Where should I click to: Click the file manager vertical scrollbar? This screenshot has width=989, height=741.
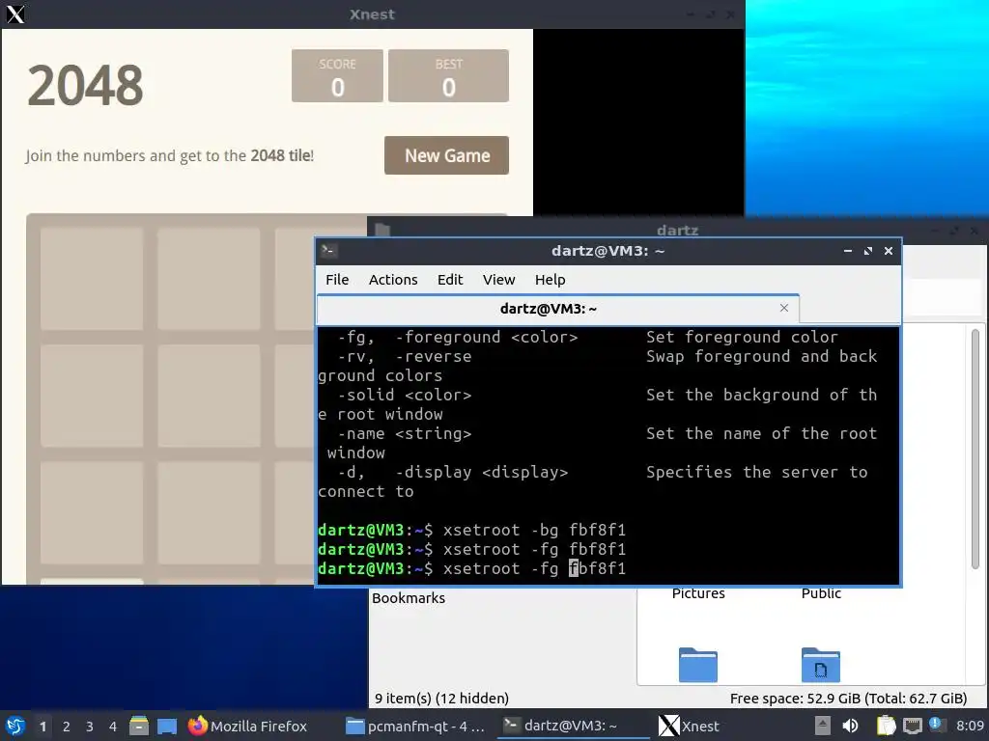click(x=975, y=449)
